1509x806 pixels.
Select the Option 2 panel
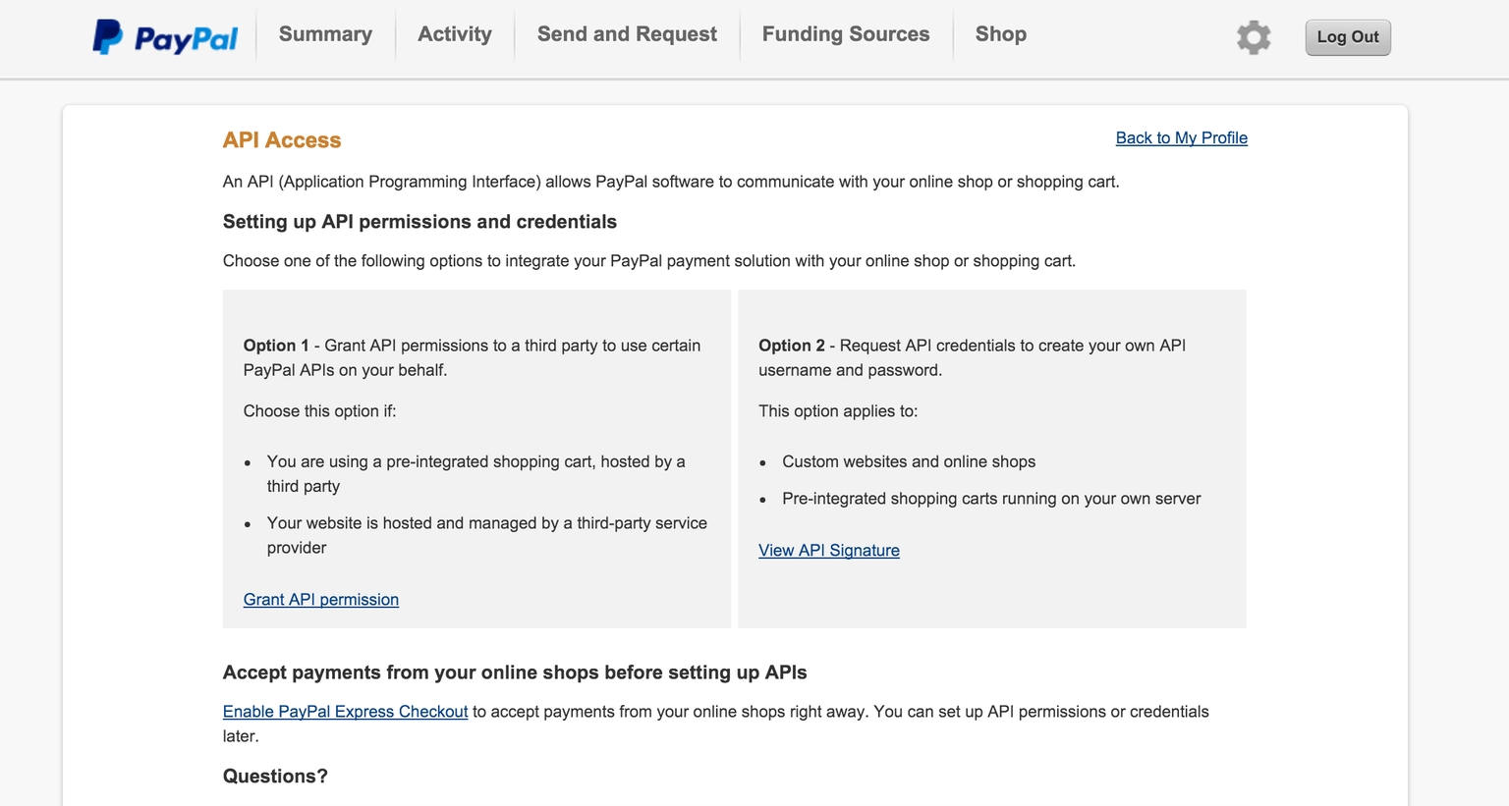[991, 458]
